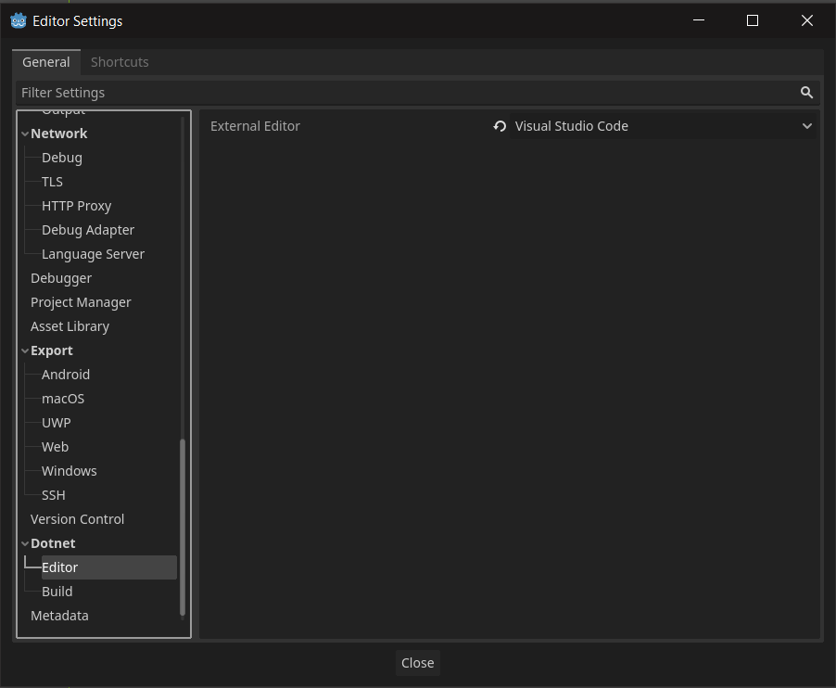Collapse the Network section
This screenshot has height=688, width=836.
coord(25,133)
